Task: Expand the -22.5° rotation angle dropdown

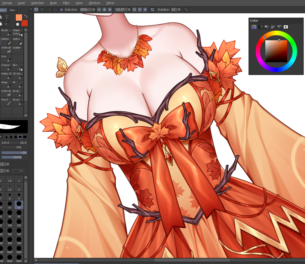Action: coord(129,9)
